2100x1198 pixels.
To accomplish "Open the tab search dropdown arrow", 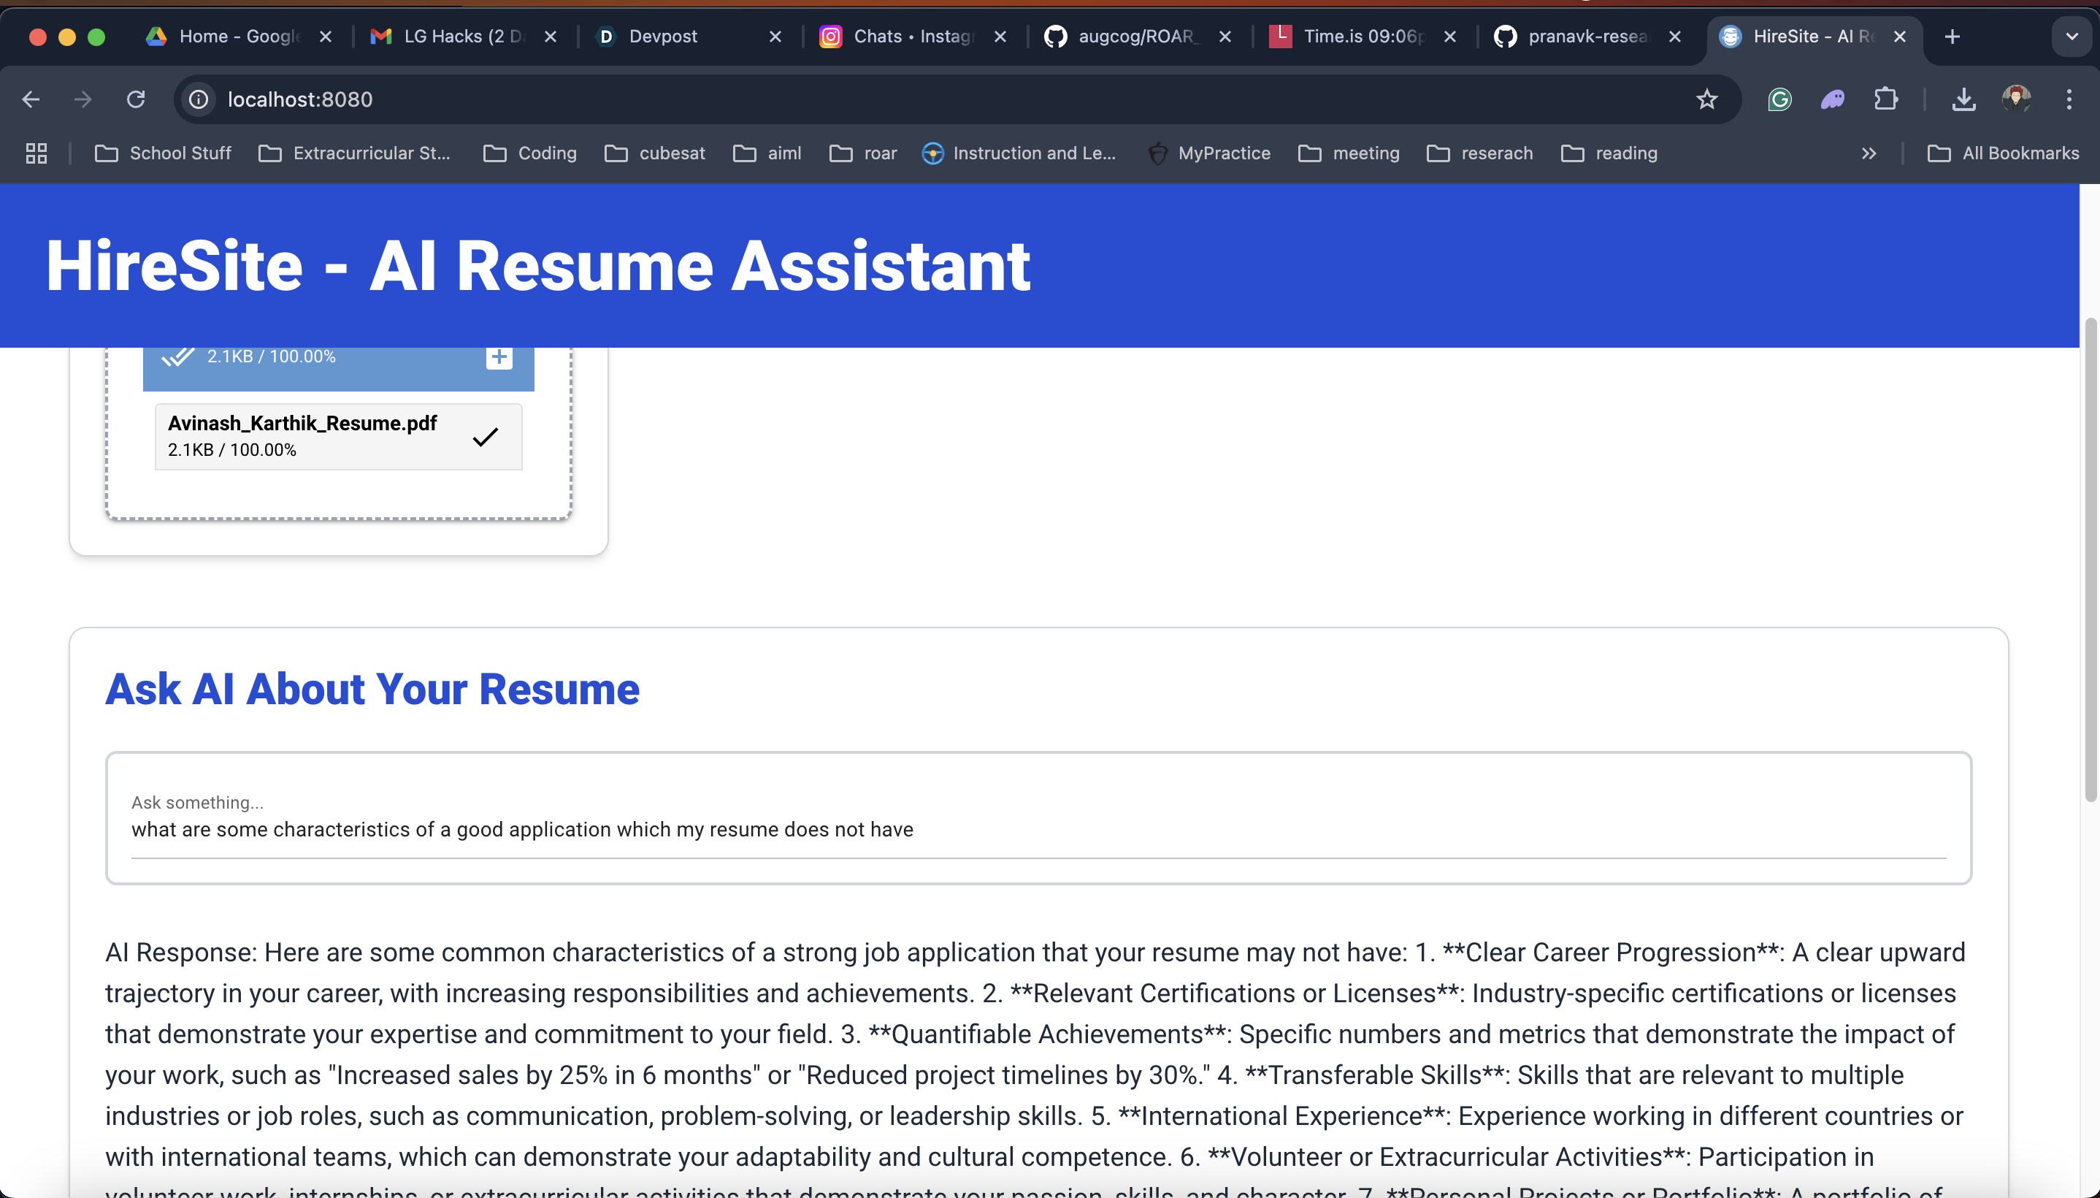I will [2072, 37].
